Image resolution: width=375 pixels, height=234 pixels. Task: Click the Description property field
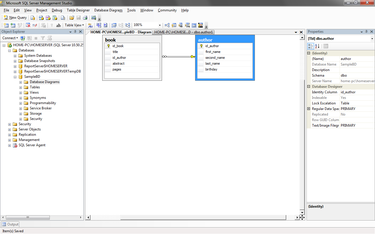click(357, 70)
